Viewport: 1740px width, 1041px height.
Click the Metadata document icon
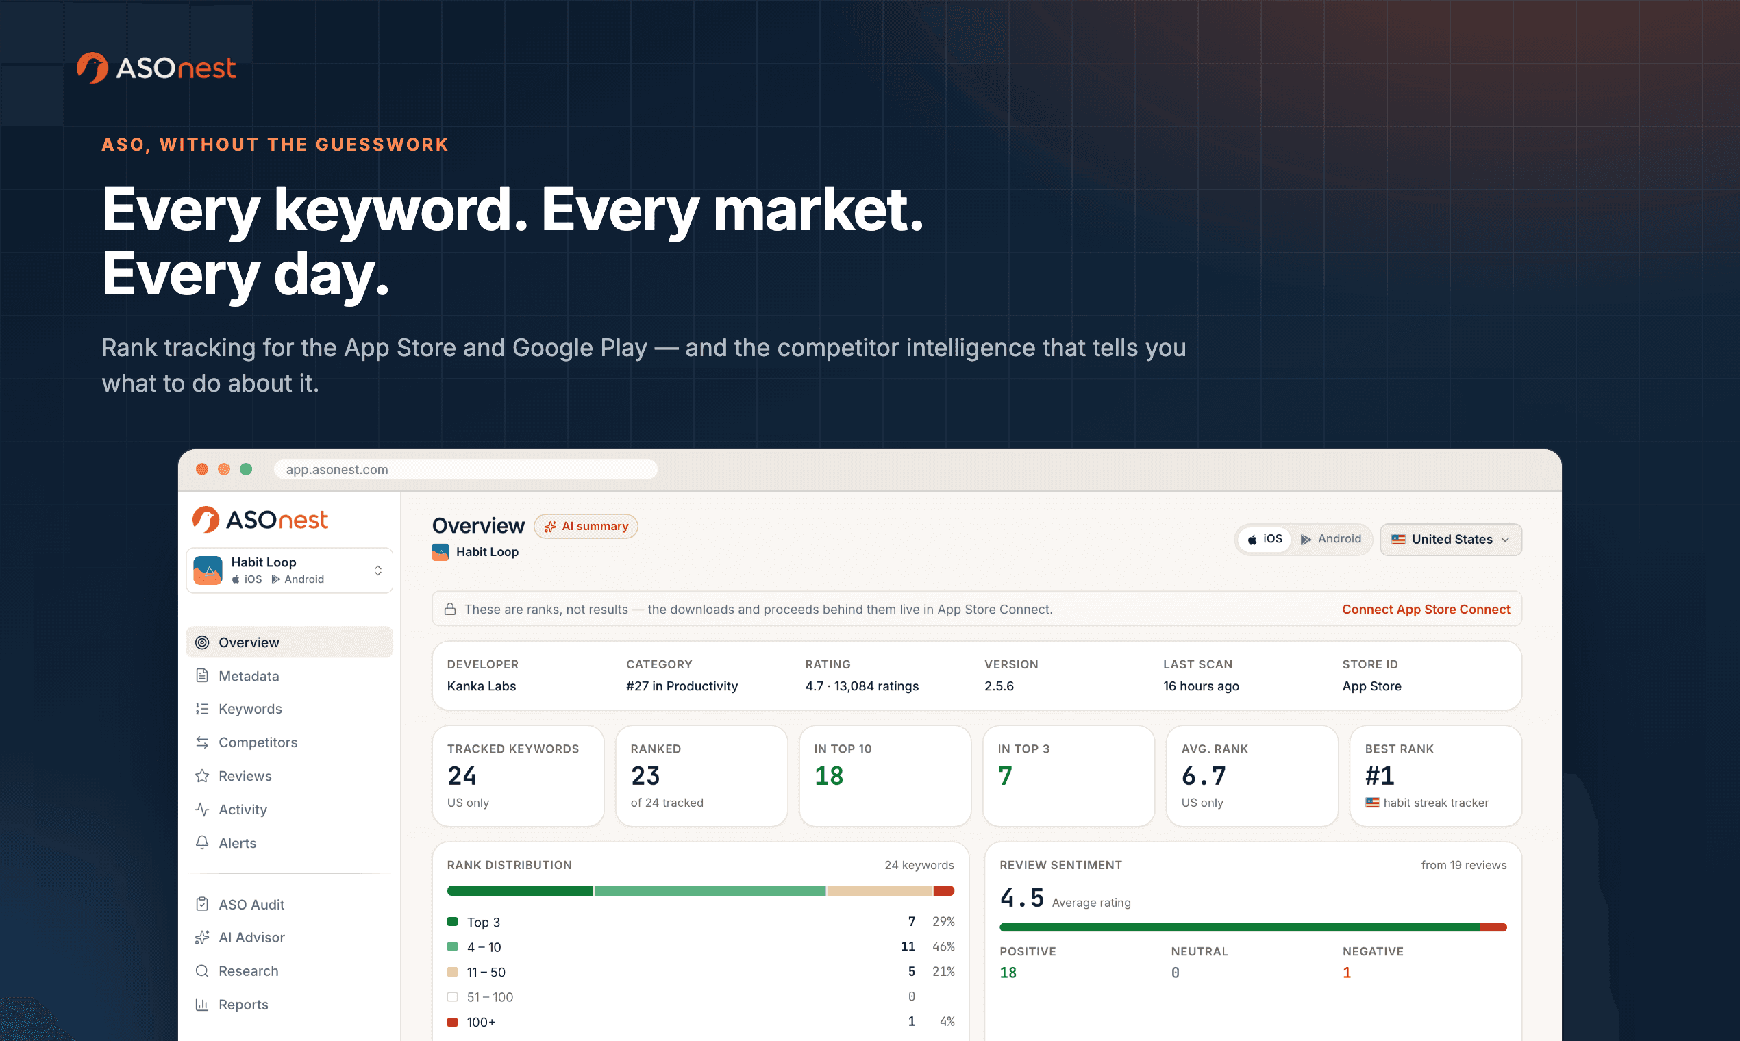click(202, 675)
